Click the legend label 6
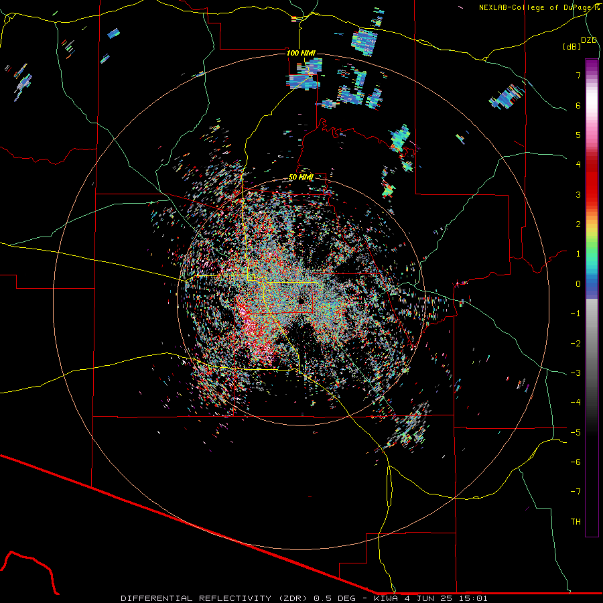The image size is (603, 603). (578, 105)
